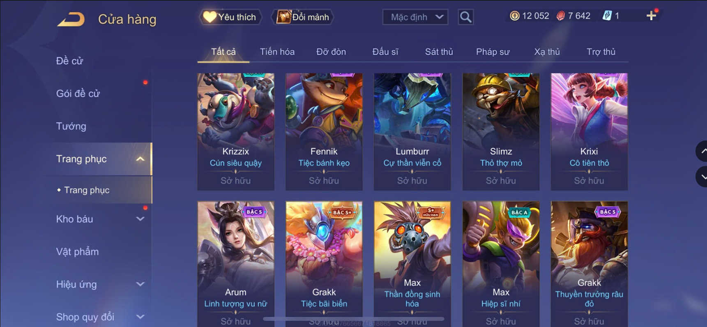
Task: Click the back arrow beside Cửa hàng
Action: (71, 19)
